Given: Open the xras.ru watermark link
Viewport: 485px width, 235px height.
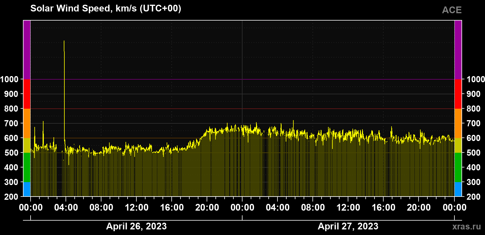Looking at the screenshot, I should pyautogui.click(x=467, y=226).
